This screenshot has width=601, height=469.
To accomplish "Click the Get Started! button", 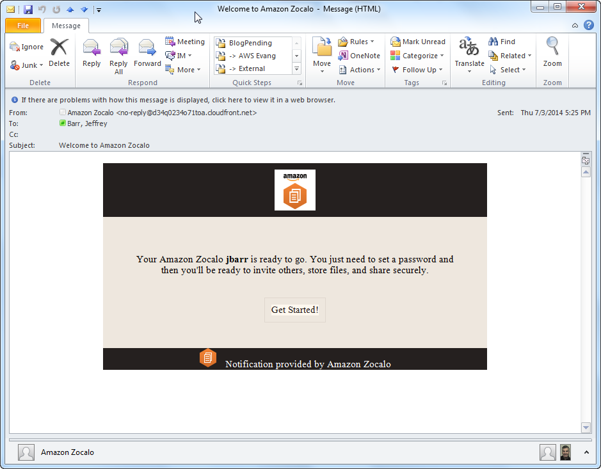I will [294, 310].
